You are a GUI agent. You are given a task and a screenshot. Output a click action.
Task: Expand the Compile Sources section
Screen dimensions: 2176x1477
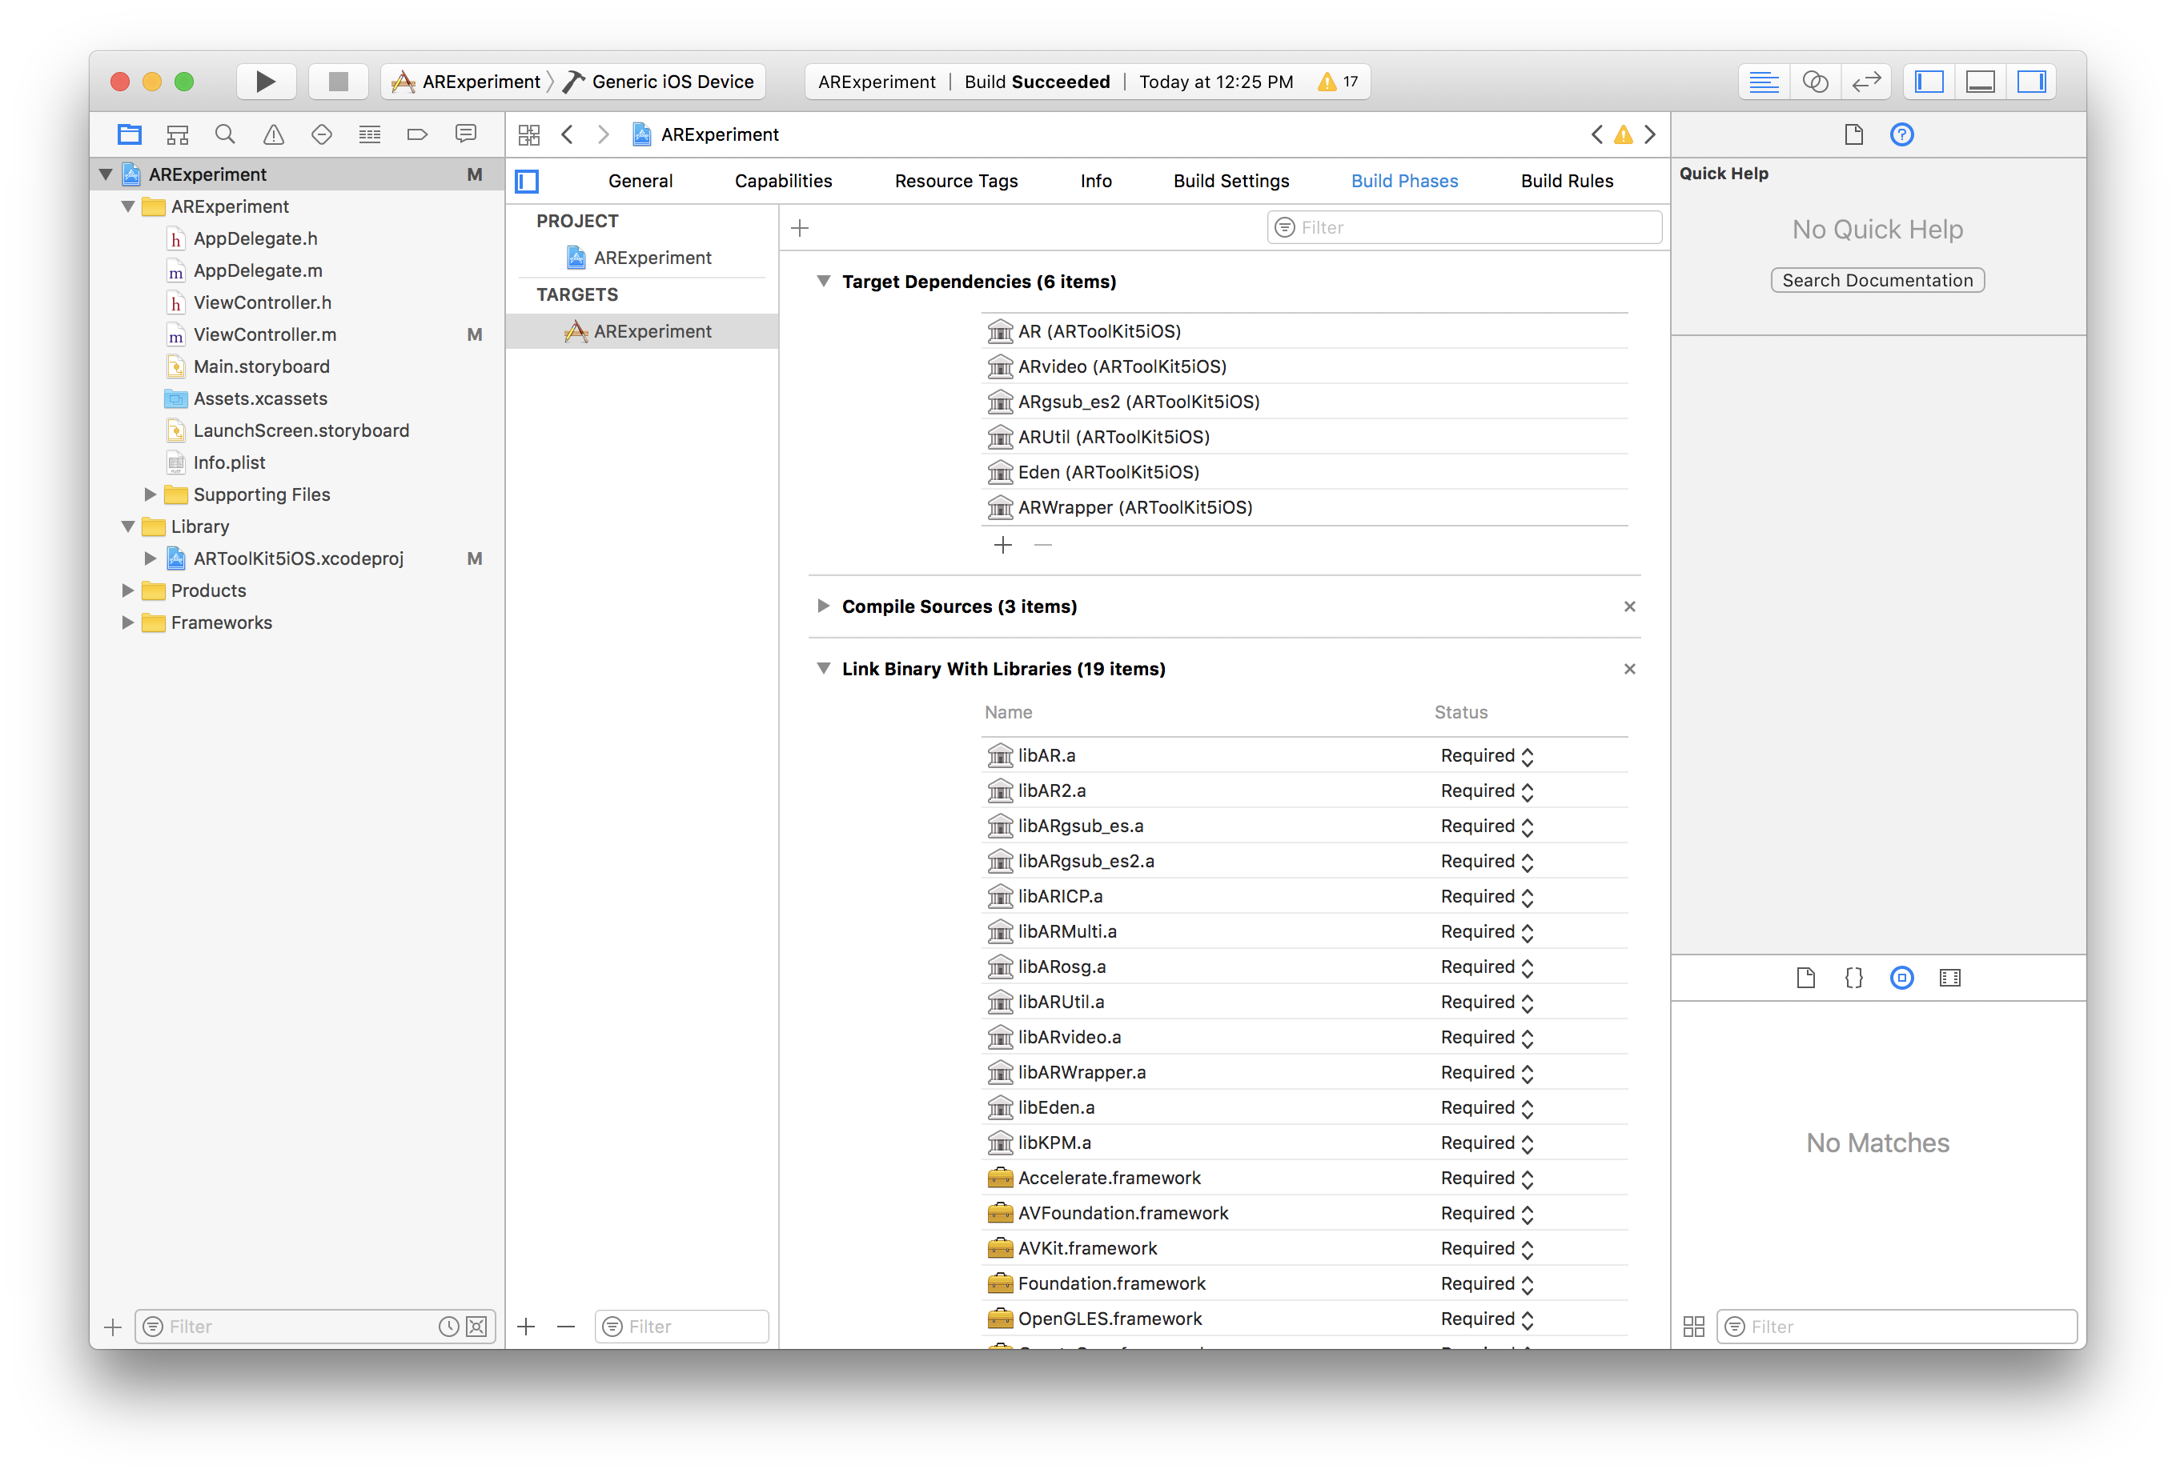[x=823, y=606]
